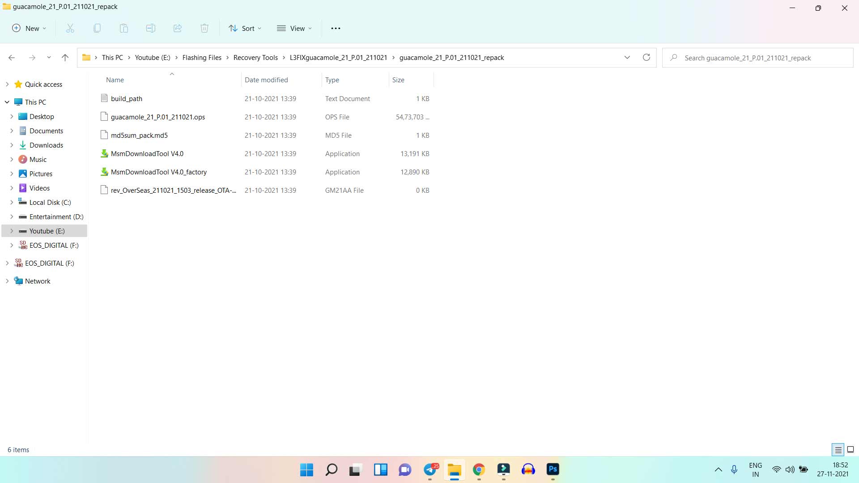Image resolution: width=859 pixels, height=483 pixels.
Task: Go back with the left arrow
Action: coord(12,58)
